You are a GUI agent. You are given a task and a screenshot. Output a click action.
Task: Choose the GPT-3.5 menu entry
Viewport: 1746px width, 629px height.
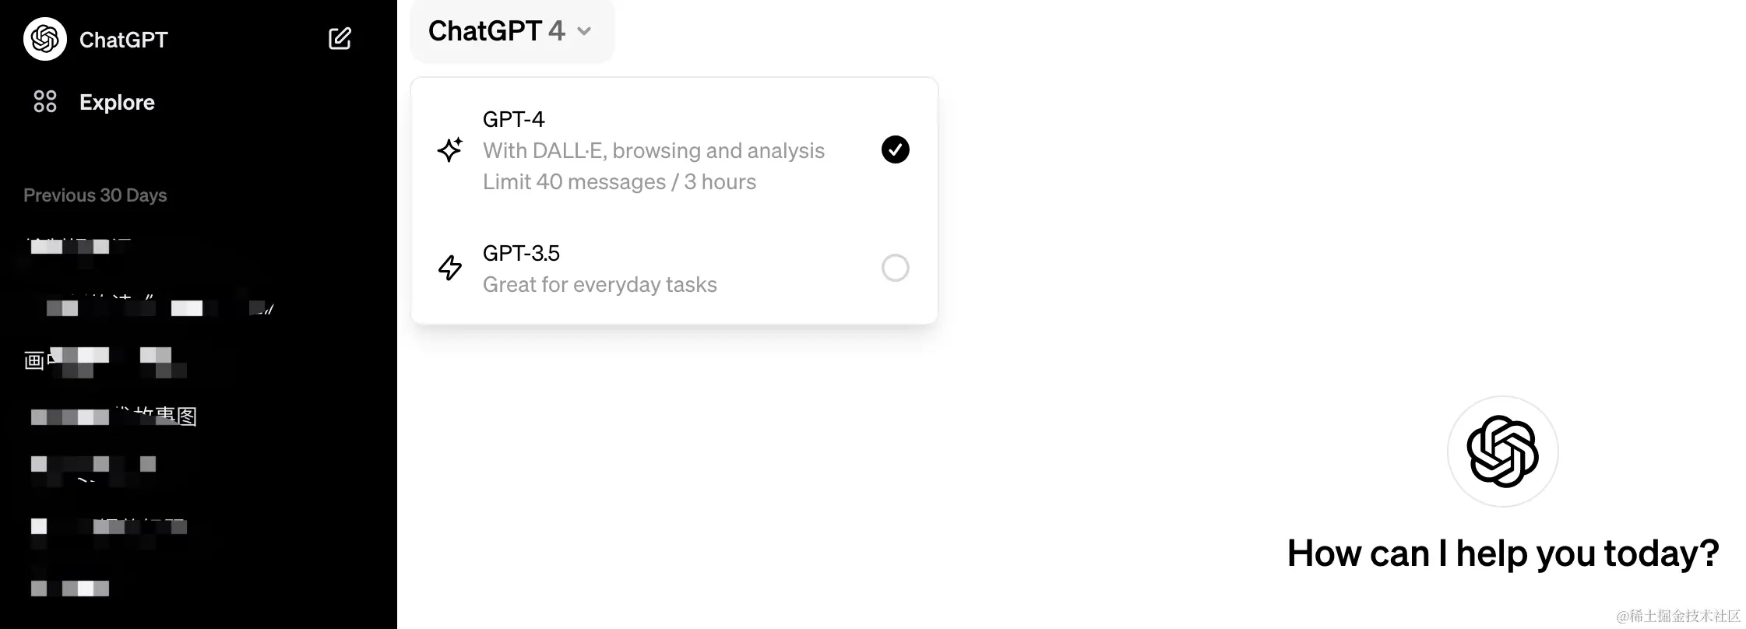pyautogui.click(x=674, y=269)
